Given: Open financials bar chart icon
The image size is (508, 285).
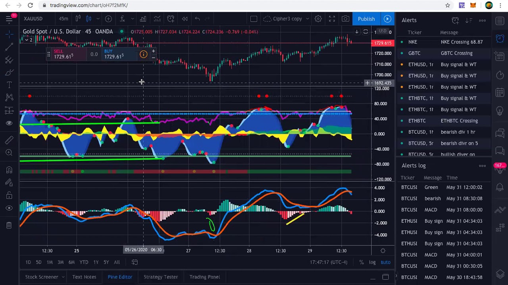Looking at the screenshot, I should pyautogui.click(x=143, y=19).
